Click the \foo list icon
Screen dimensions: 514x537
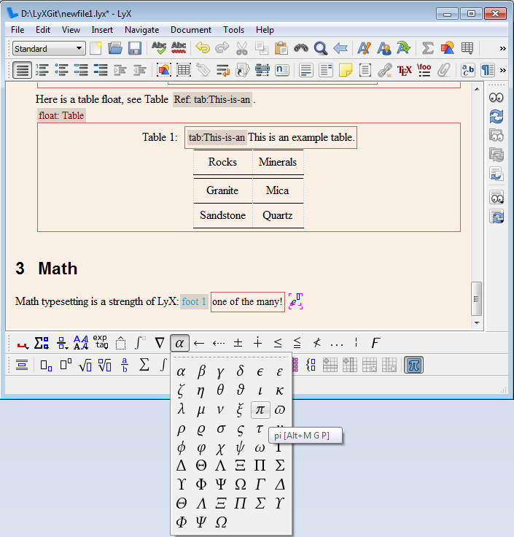click(424, 70)
